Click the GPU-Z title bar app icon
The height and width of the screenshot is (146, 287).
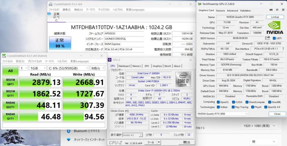[x=199, y=4]
